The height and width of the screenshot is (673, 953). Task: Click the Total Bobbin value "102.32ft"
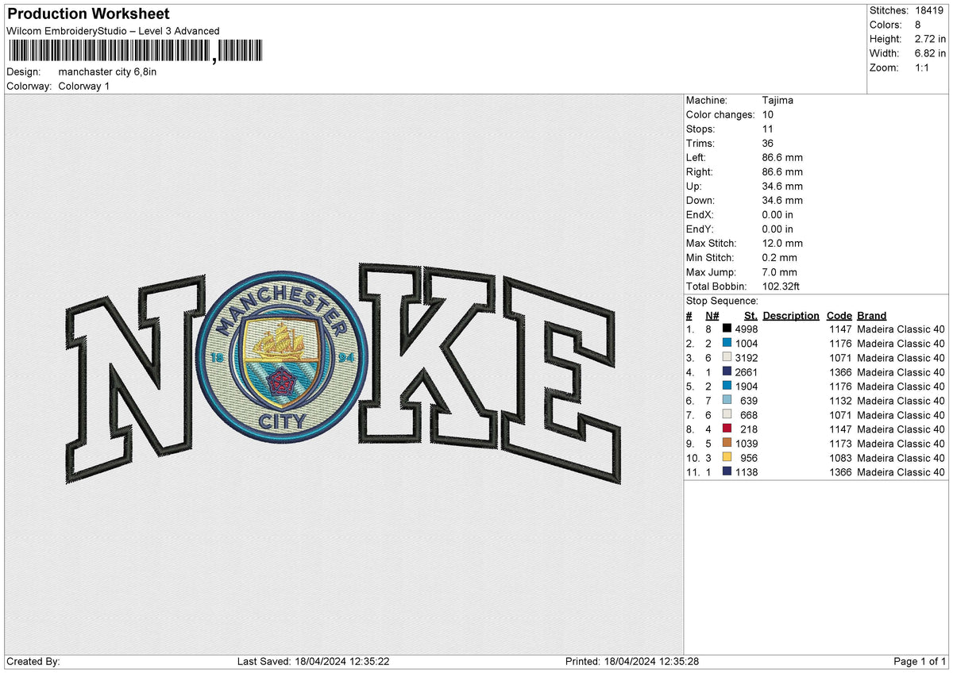[x=781, y=286]
